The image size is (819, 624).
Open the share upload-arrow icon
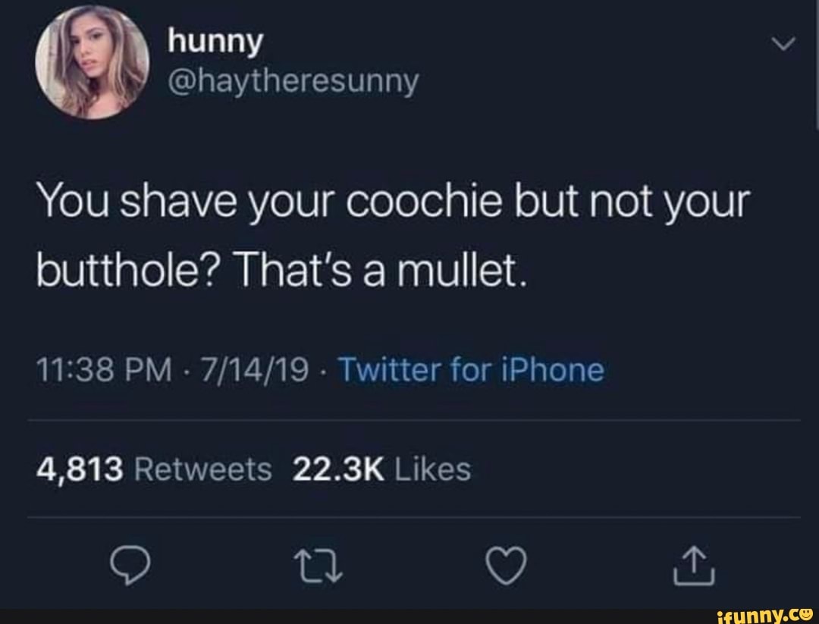(x=694, y=566)
